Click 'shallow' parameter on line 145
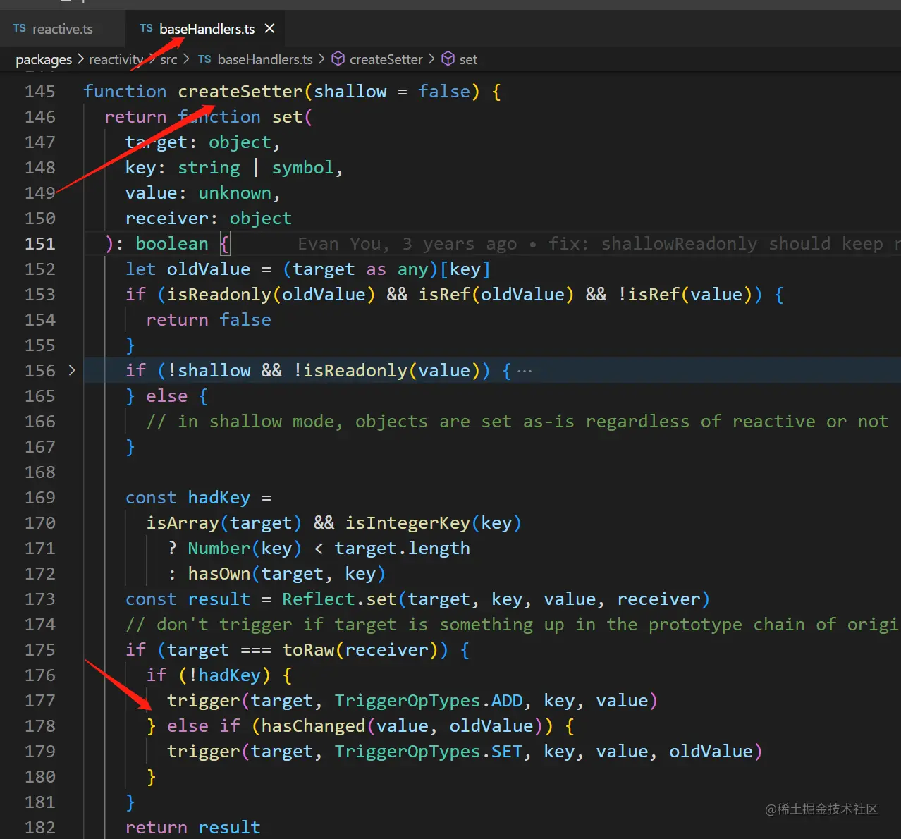Screen dimensions: 901x839 (350, 92)
